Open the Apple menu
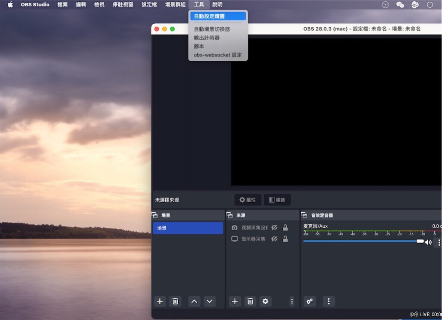This screenshot has height=320, width=442. (10, 4)
